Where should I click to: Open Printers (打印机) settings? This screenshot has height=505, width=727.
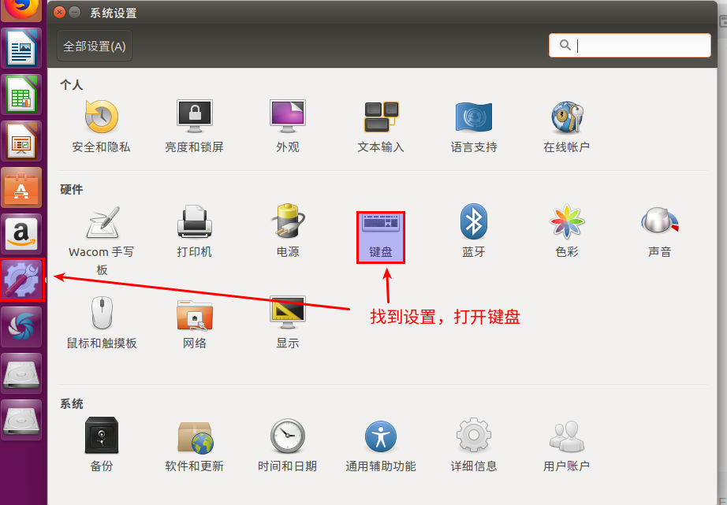point(194,232)
